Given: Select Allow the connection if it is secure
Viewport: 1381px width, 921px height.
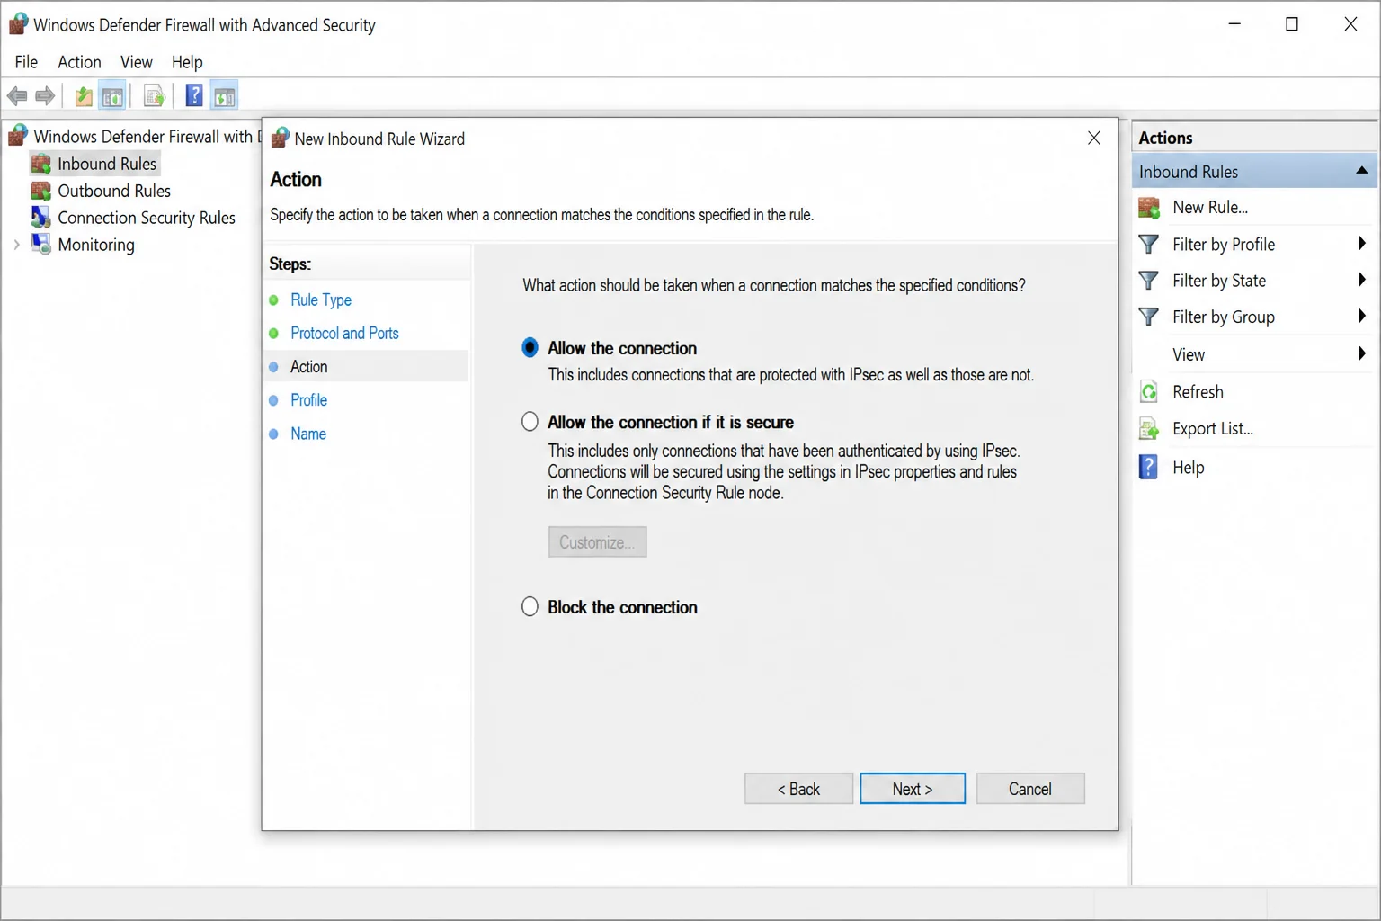Looking at the screenshot, I should click(x=530, y=422).
